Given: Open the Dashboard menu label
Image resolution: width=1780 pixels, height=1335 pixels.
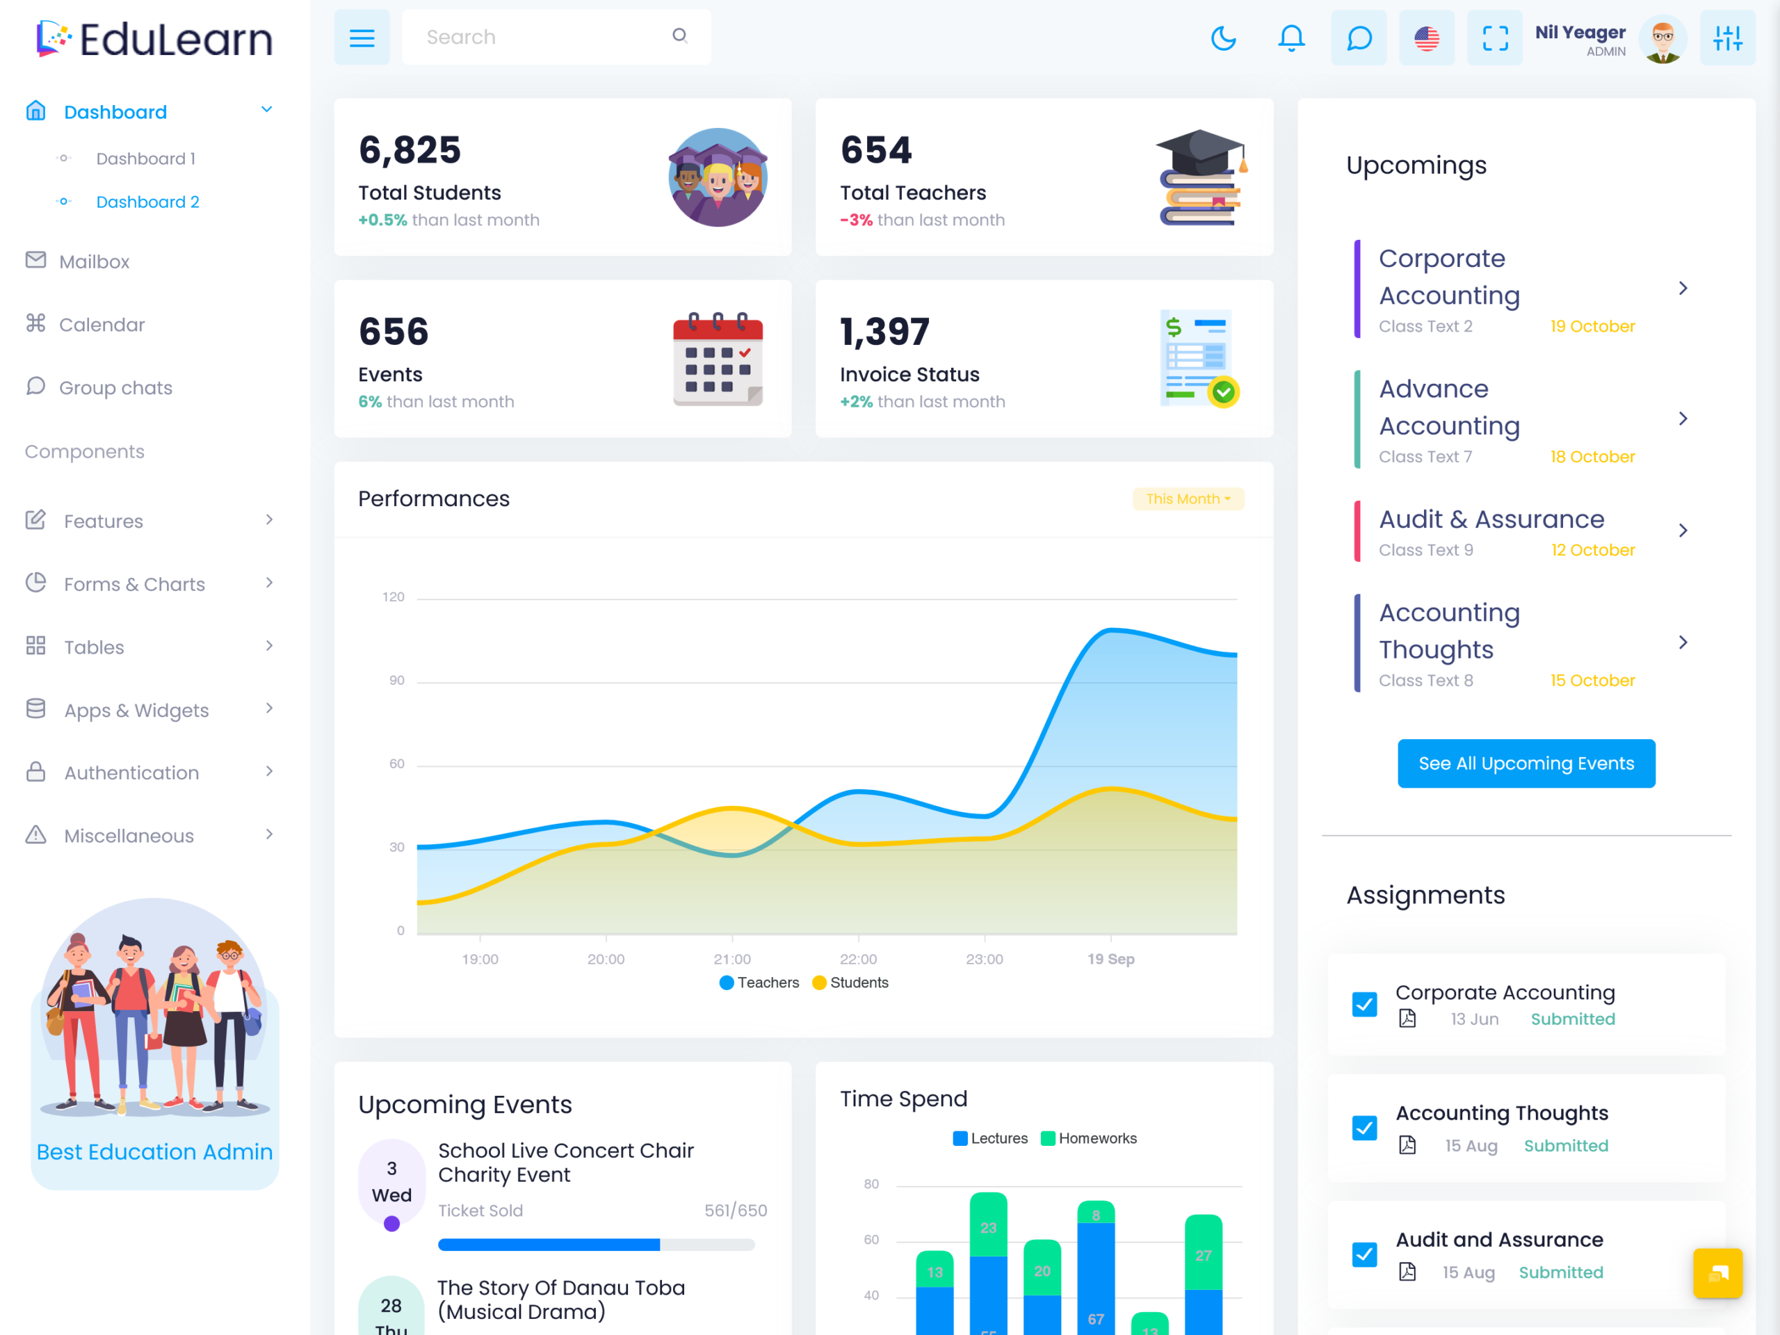Looking at the screenshot, I should tap(116, 112).
